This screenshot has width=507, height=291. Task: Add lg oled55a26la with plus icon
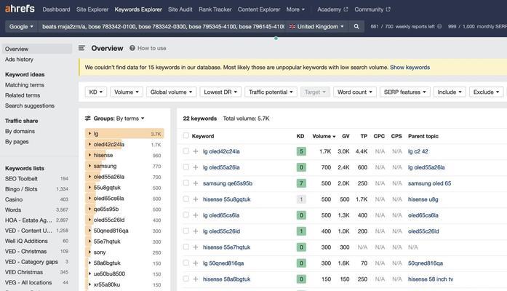tap(196, 167)
